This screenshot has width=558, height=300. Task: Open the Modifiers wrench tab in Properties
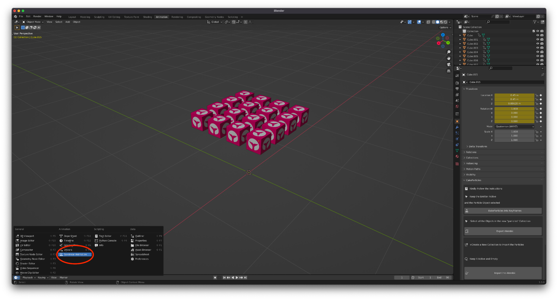pos(457,127)
